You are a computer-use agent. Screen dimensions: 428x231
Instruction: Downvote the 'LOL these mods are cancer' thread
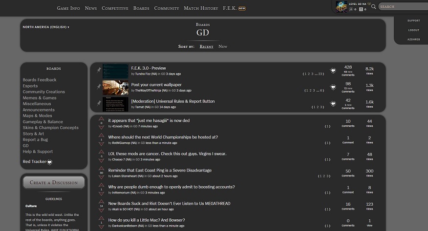point(101,161)
